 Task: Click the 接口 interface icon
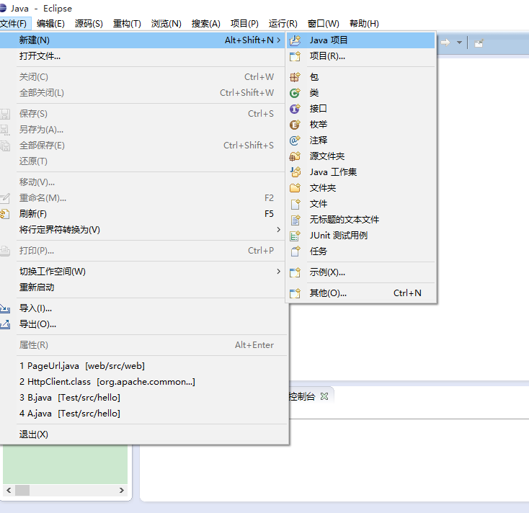point(295,109)
